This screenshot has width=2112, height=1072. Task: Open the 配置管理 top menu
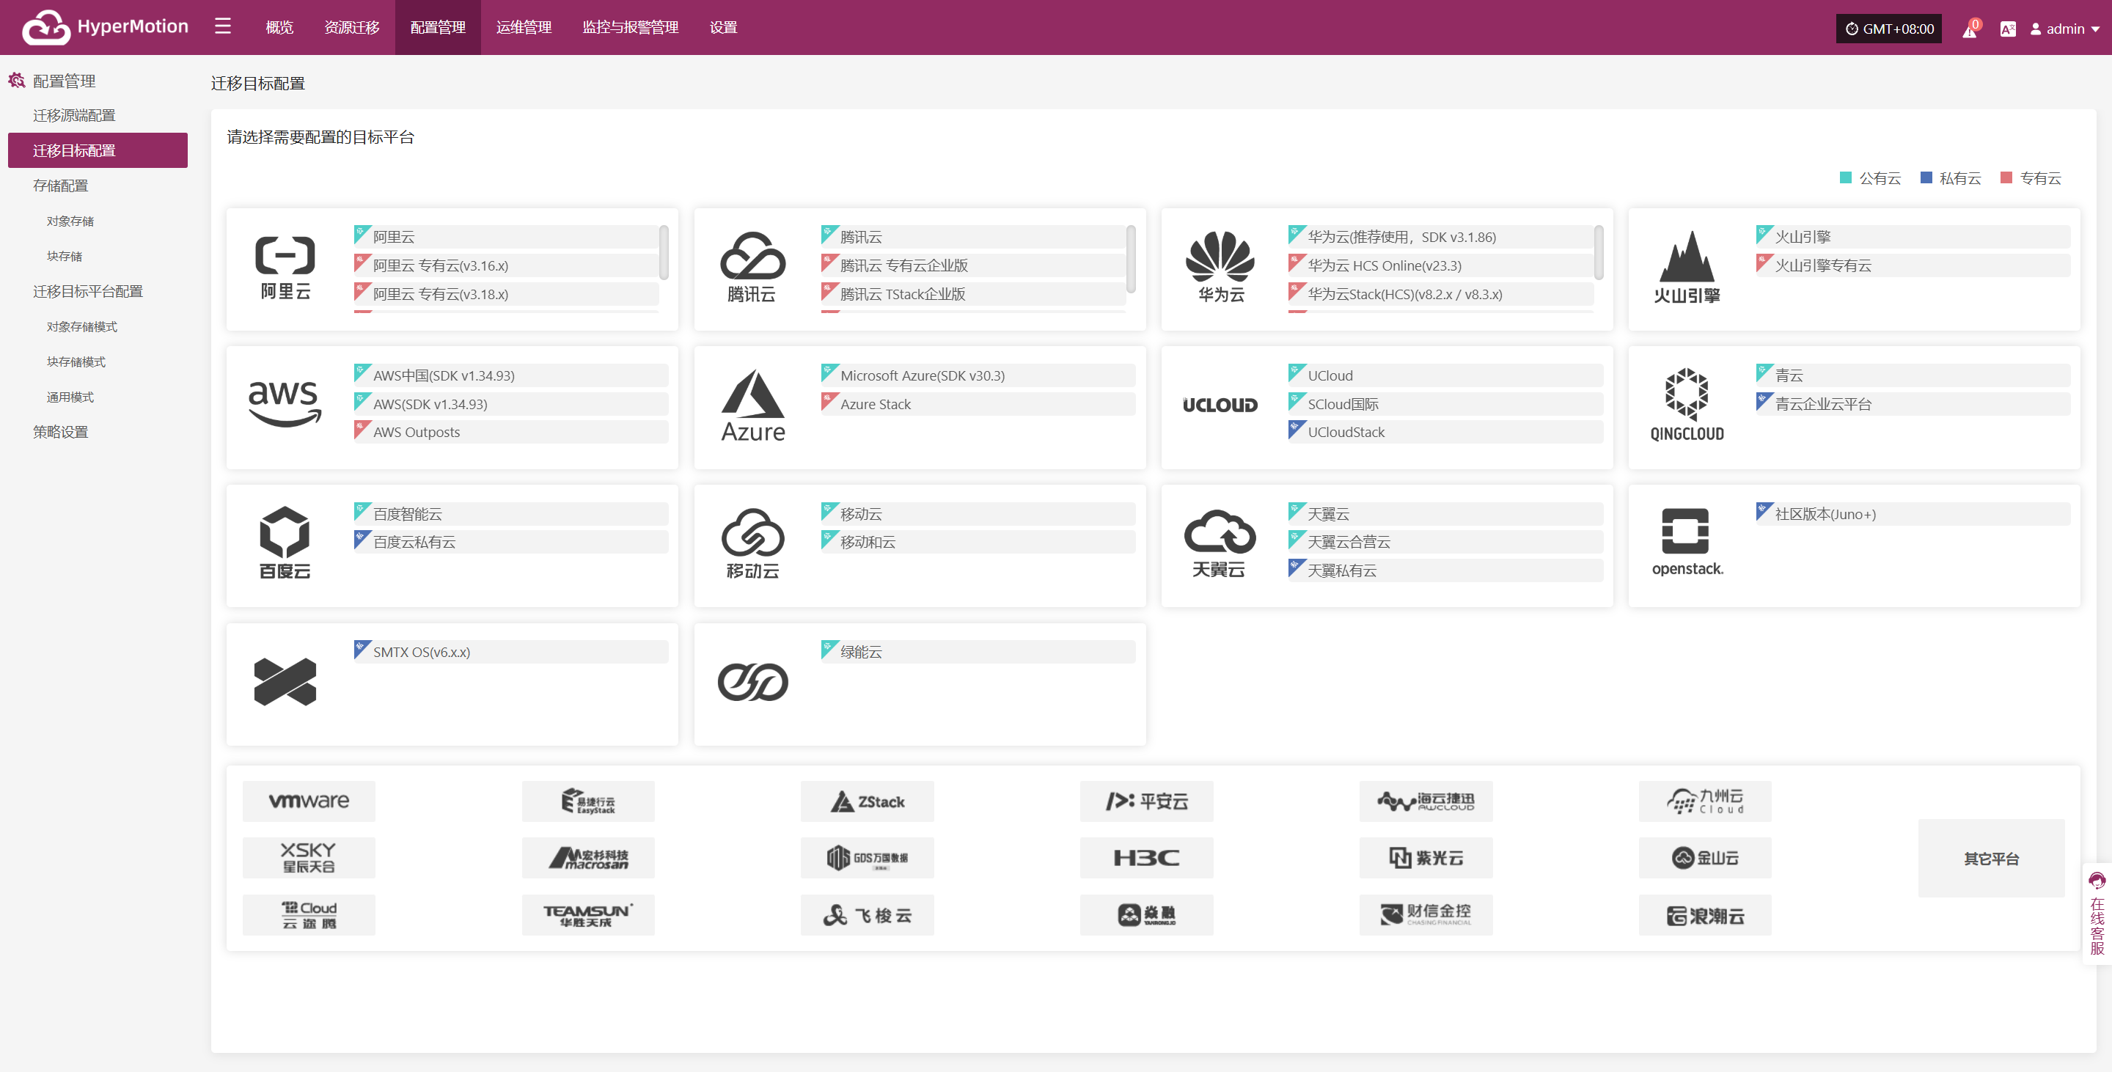438,28
